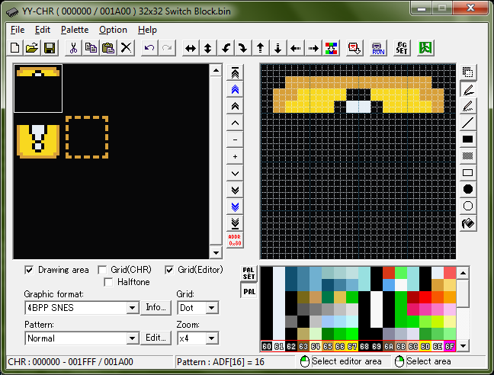Screen dimensions: 494x375
Task: Rotate pattern counter-clockwise
Action: pyautogui.click(x=226, y=48)
